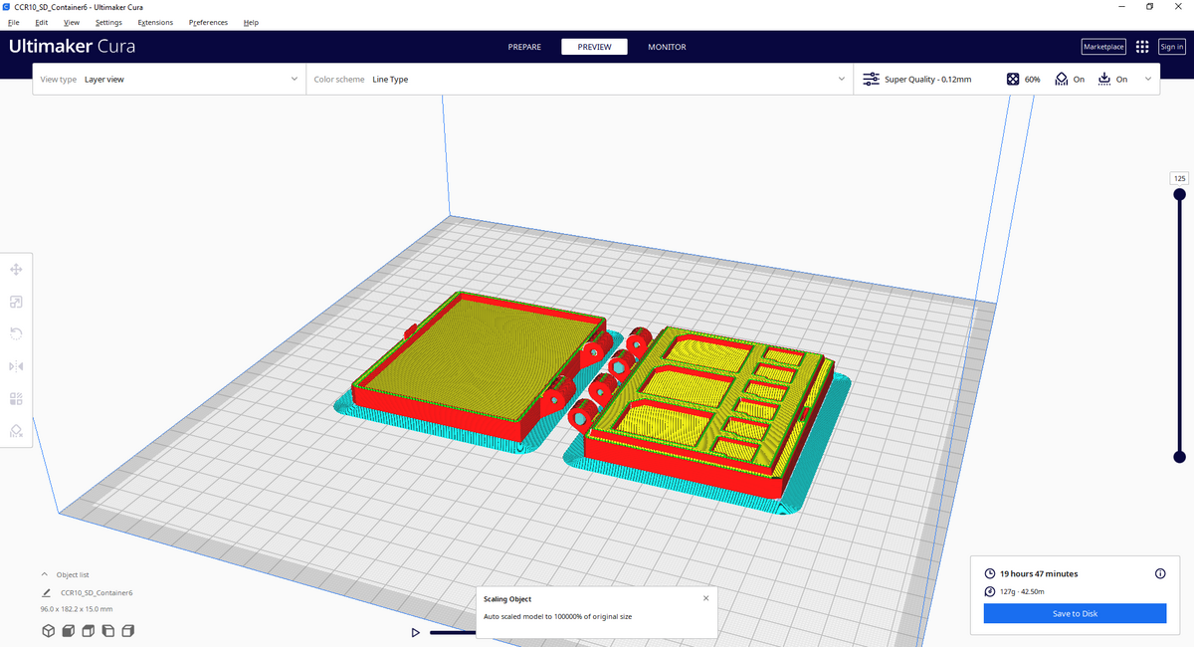Play the layer simulation

tap(416, 632)
